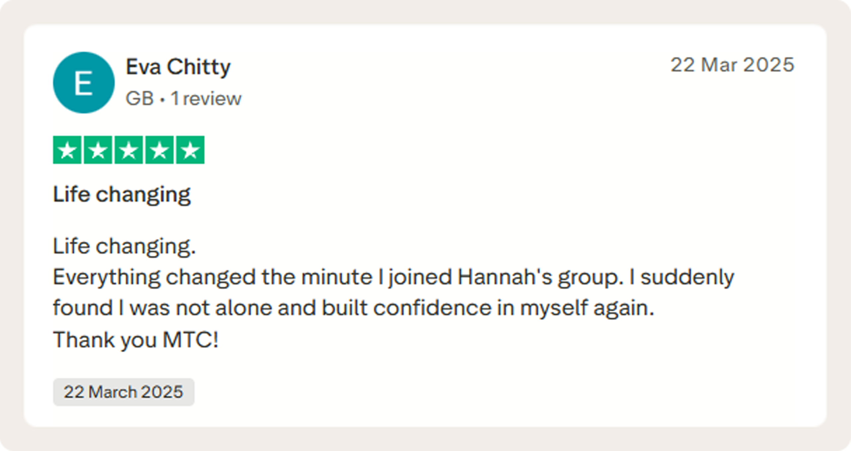Click the first green rating star
Screen dimensions: 851x451
click(67, 150)
